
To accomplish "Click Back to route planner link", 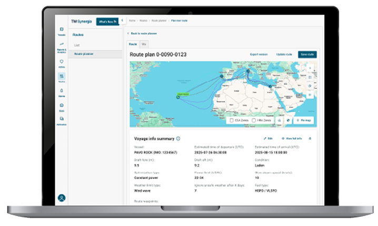I will [144, 33].
